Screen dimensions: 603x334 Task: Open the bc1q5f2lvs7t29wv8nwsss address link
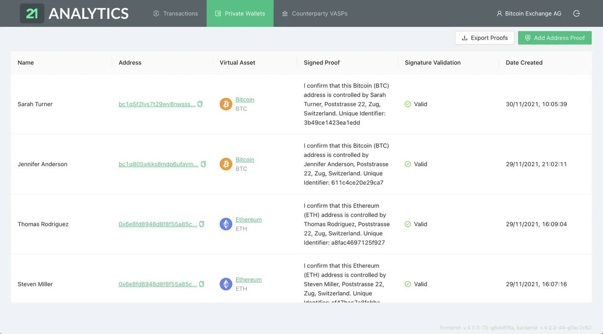pos(157,104)
